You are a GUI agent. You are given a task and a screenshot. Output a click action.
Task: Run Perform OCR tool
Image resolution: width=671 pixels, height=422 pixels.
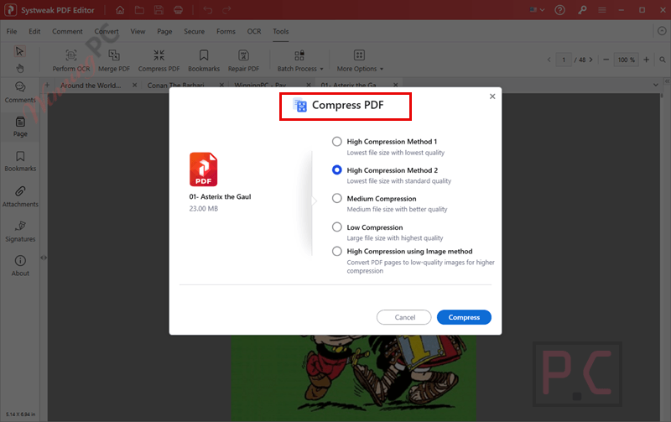pyautogui.click(x=71, y=60)
